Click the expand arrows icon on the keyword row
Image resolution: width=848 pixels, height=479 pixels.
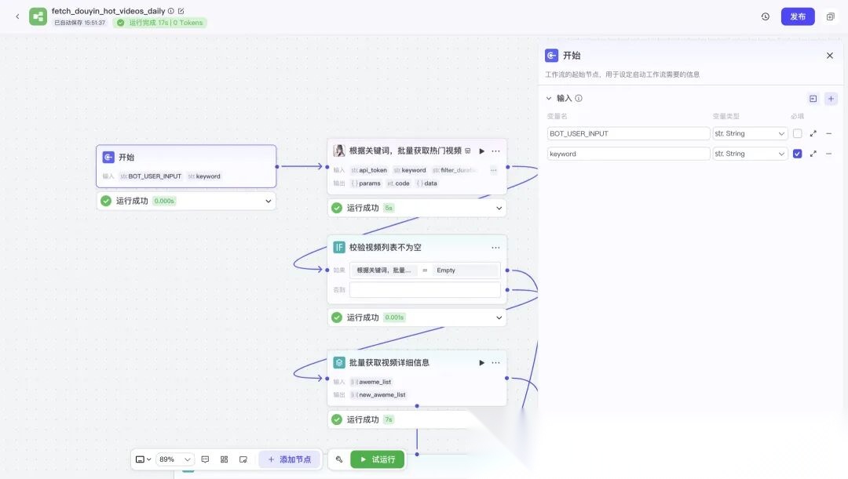click(x=813, y=153)
